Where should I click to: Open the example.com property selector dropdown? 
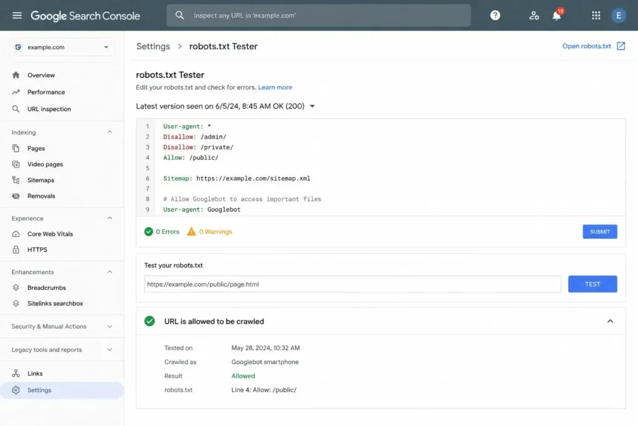point(62,47)
